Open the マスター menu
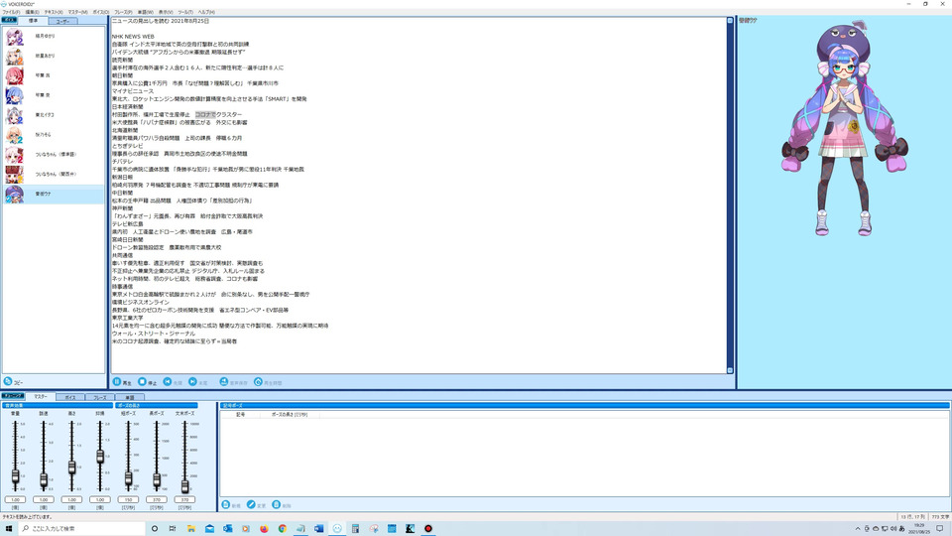This screenshot has width=952, height=536. 77,12
